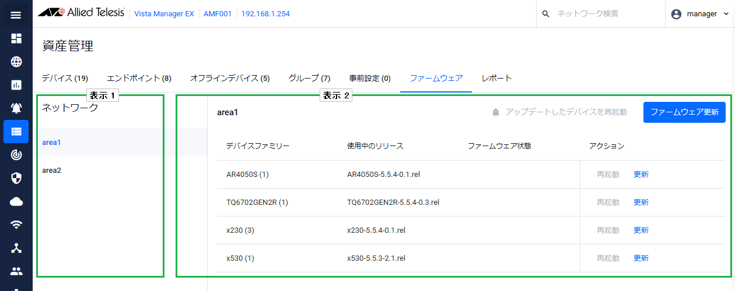The width and height of the screenshot is (735, 291).
Task: Expand the manager user dropdown arrow
Action: (x=726, y=14)
